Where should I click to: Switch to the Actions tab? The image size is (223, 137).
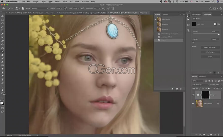click(x=165, y=14)
